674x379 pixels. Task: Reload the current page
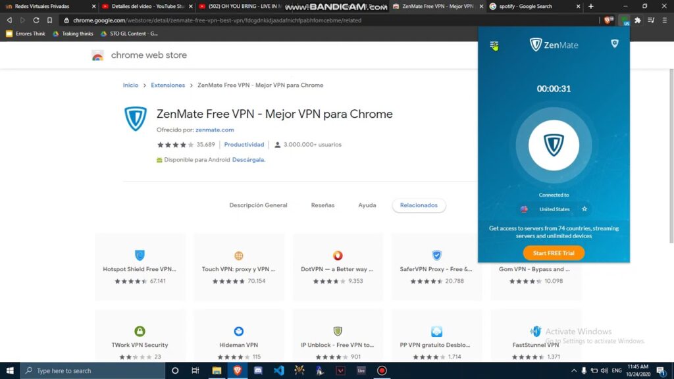coord(36,20)
